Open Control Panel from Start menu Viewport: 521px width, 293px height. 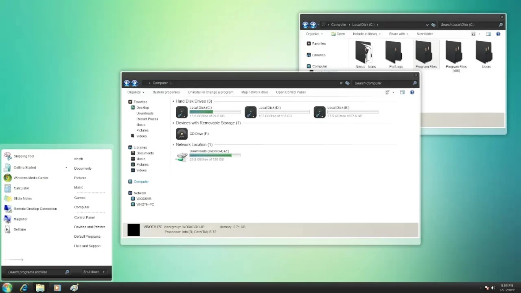[84, 217]
